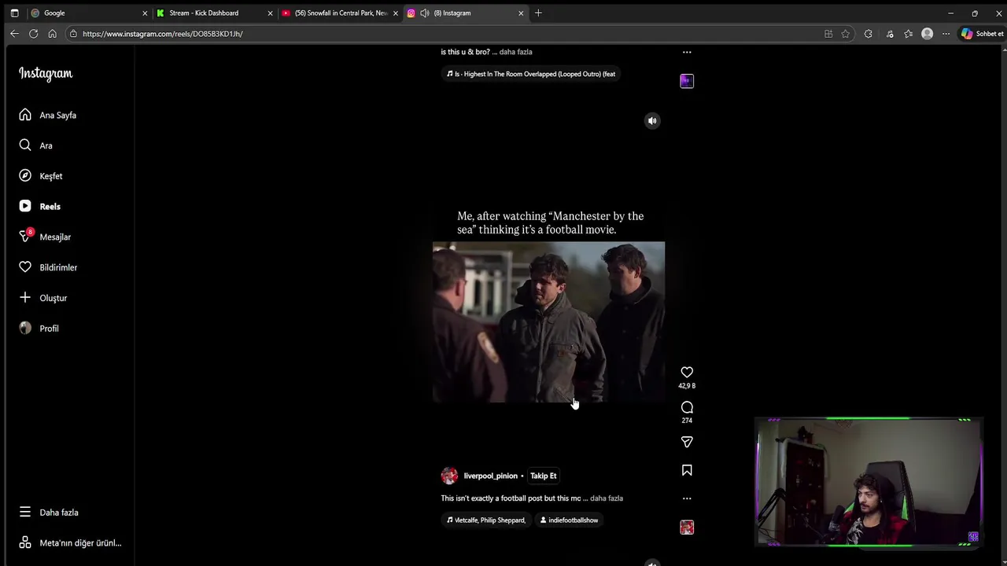1007x566 pixels.
Task: Click the address bar URL
Action: pyautogui.click(x=163, y=34)
